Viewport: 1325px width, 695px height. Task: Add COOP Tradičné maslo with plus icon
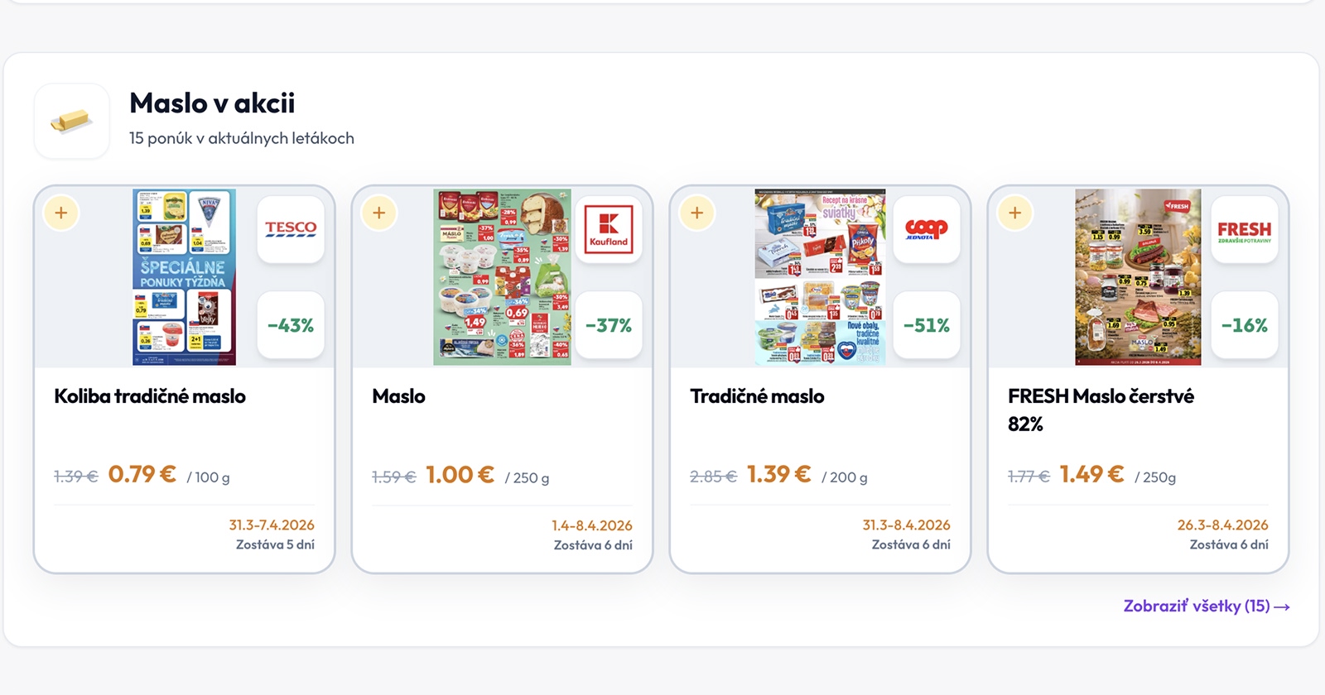click(x=697, y=213)
